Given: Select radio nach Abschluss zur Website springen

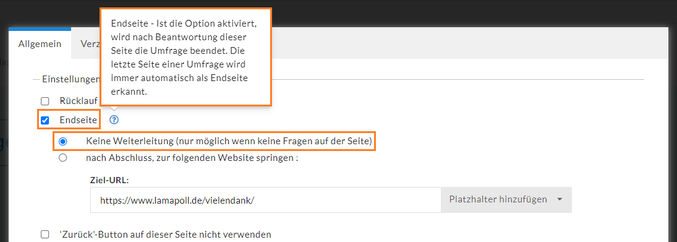Looking at the screenshot, I should 63,158.
